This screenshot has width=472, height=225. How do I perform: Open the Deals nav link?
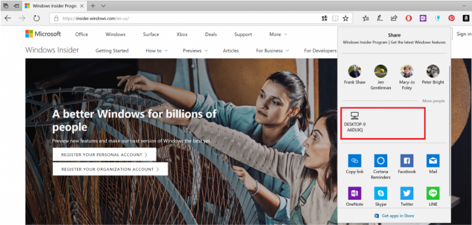(x=211, y=34)
